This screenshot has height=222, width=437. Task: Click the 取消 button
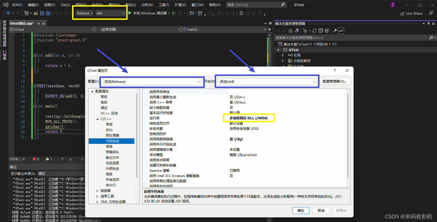tap(321, 210)
